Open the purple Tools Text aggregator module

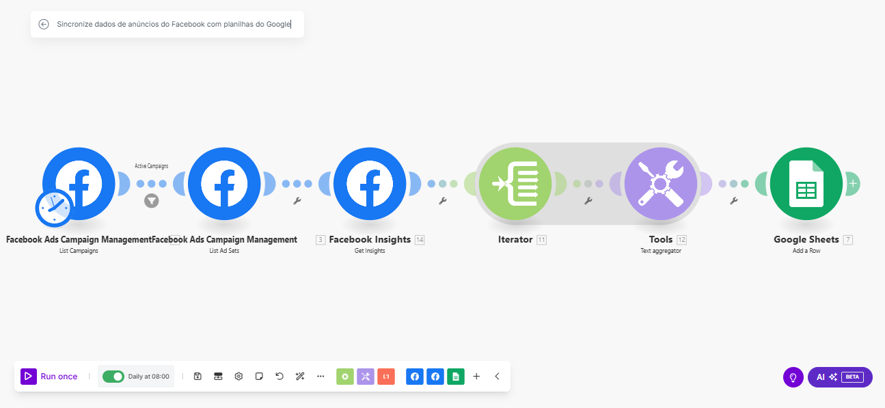pyautogui.click(x=661, y=184)
